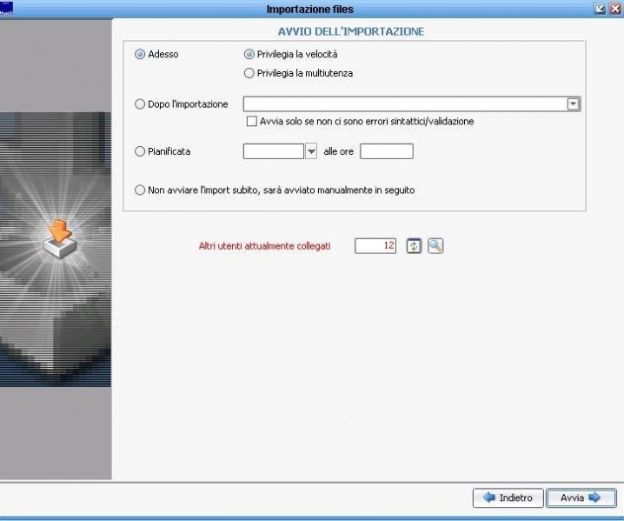This screenshot has width=624, height=521.
Task: Click the alle ore time field
Action: coord(386,151)
